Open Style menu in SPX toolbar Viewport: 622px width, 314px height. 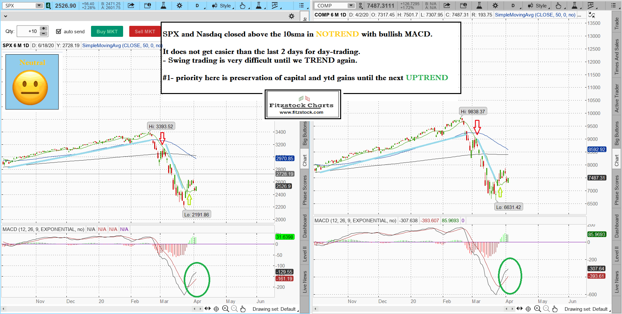coord(223,5)
